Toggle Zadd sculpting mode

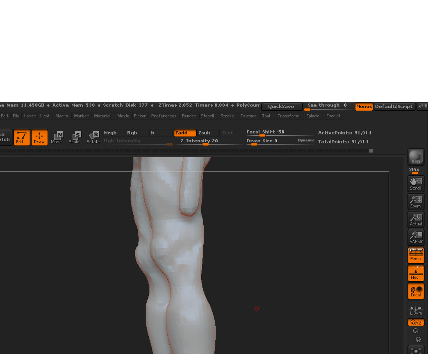point(185,133)
